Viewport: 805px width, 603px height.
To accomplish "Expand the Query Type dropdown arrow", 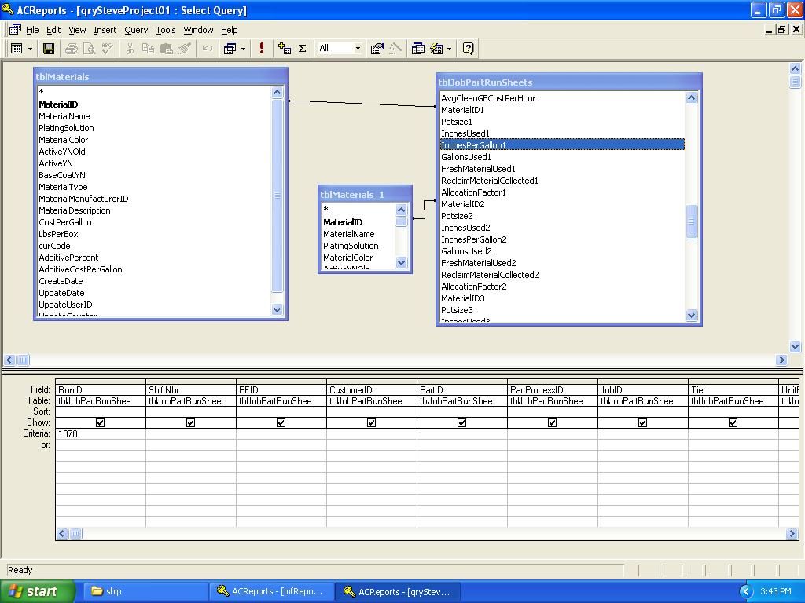I will (x=243, y=49).
